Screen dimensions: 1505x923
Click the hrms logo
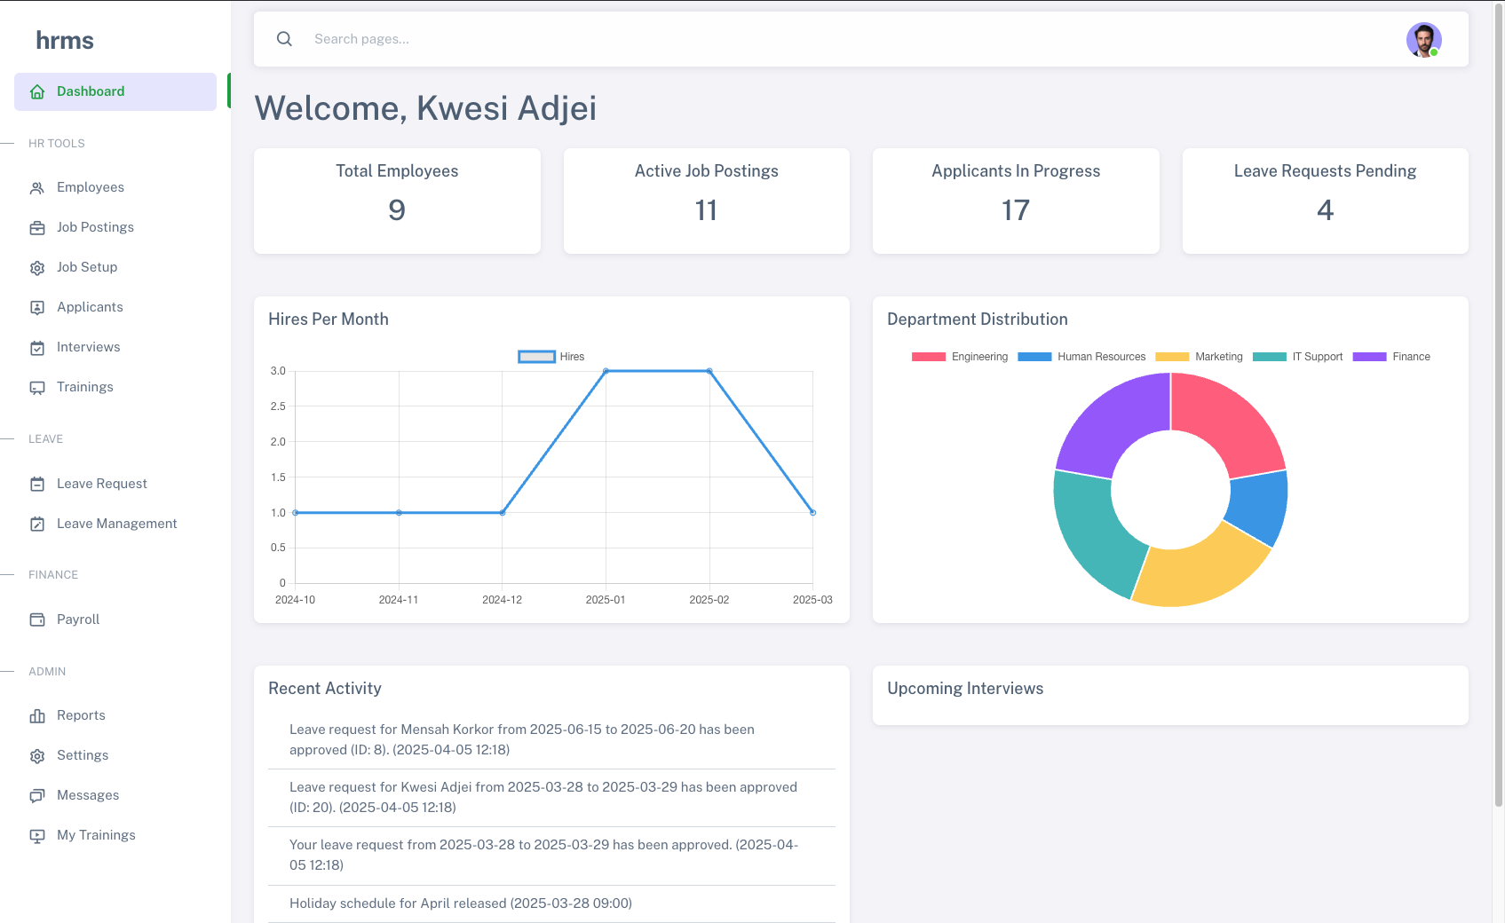click(65, 40)
